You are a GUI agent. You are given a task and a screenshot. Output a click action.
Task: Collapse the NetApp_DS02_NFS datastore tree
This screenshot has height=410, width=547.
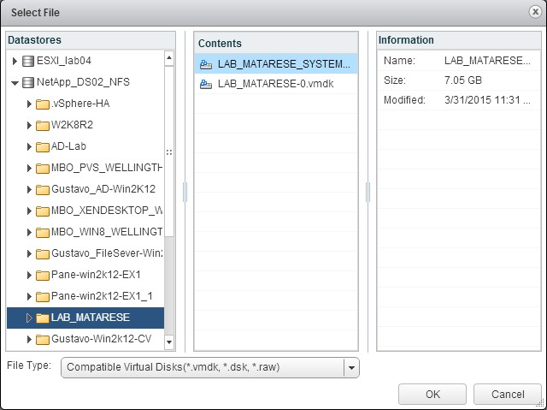coord(15,82)
